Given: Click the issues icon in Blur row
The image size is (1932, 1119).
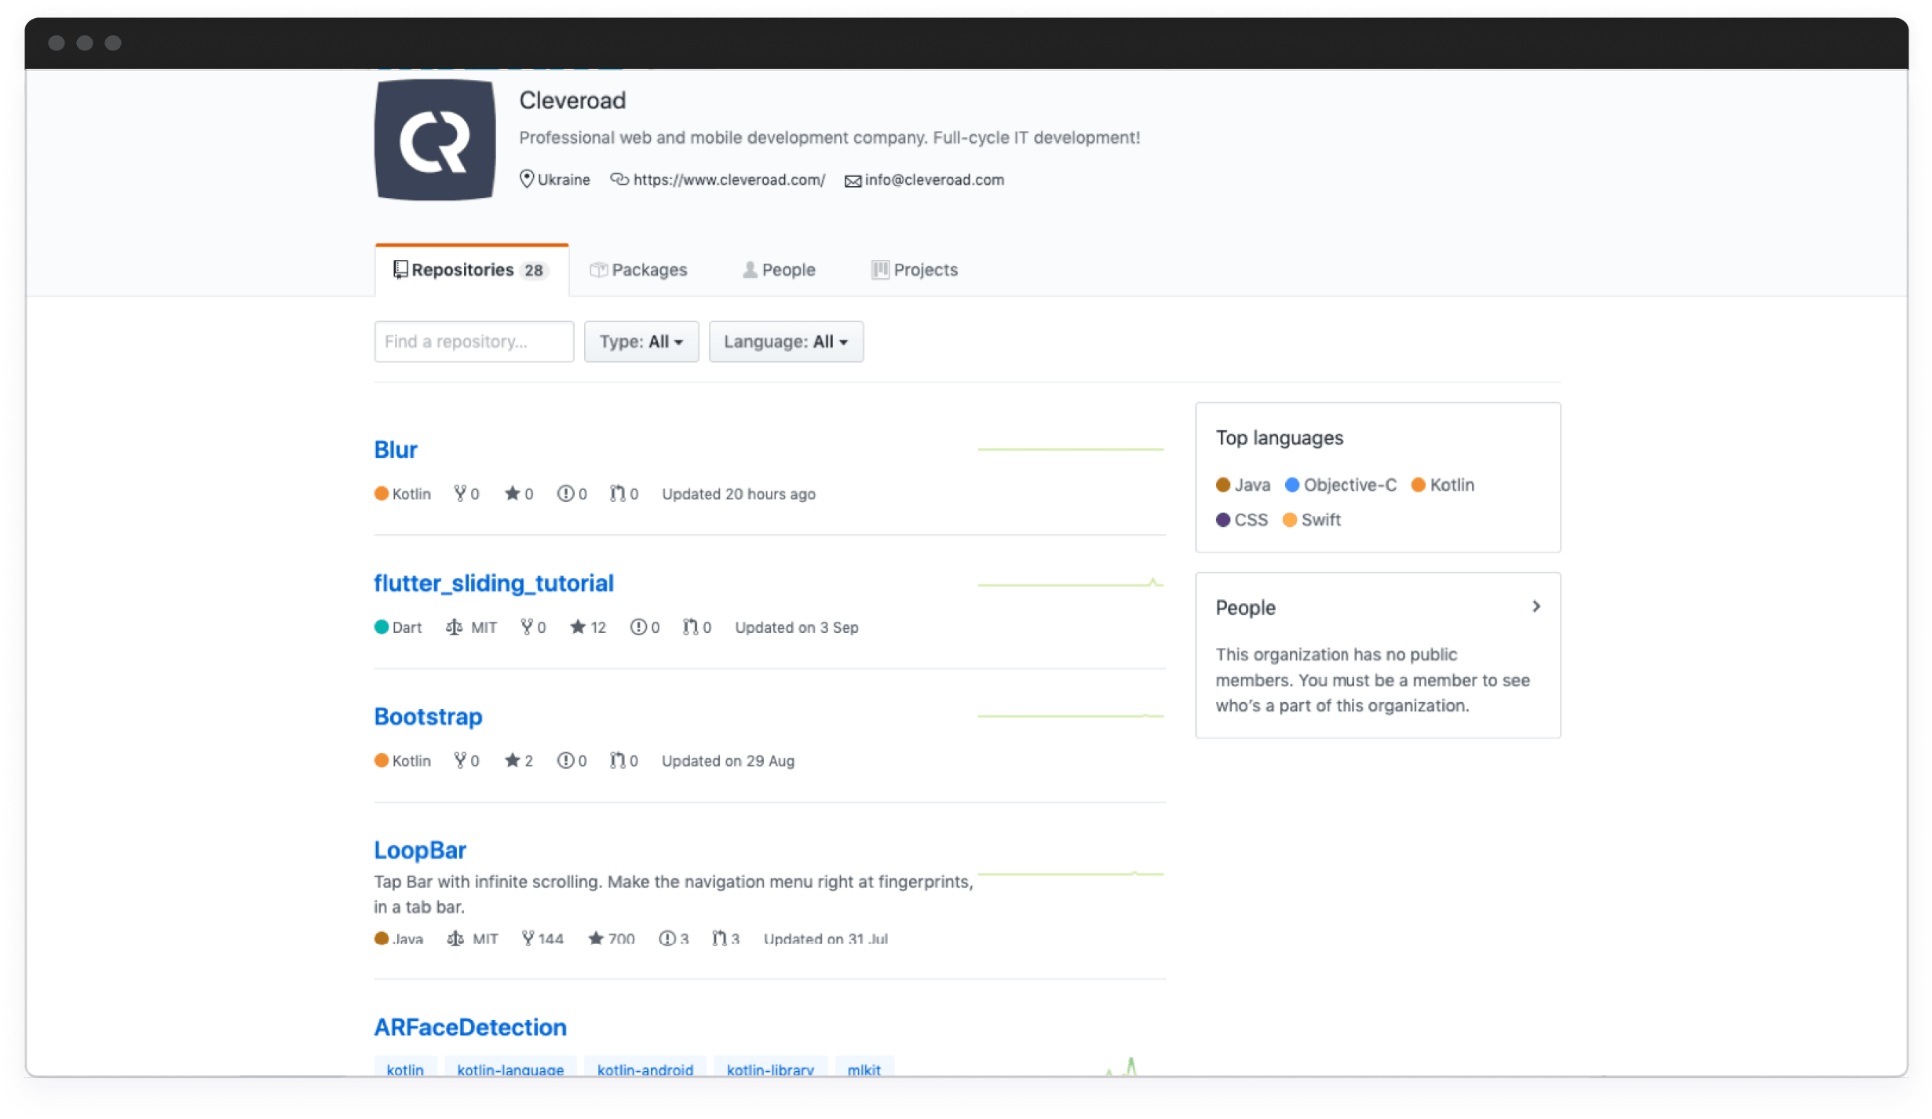Looking at the screenshot, I should (x=565, y=493).
